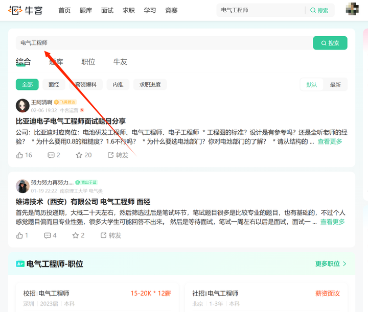Click the Nowcoder logo icon

(x=15, y=10)
